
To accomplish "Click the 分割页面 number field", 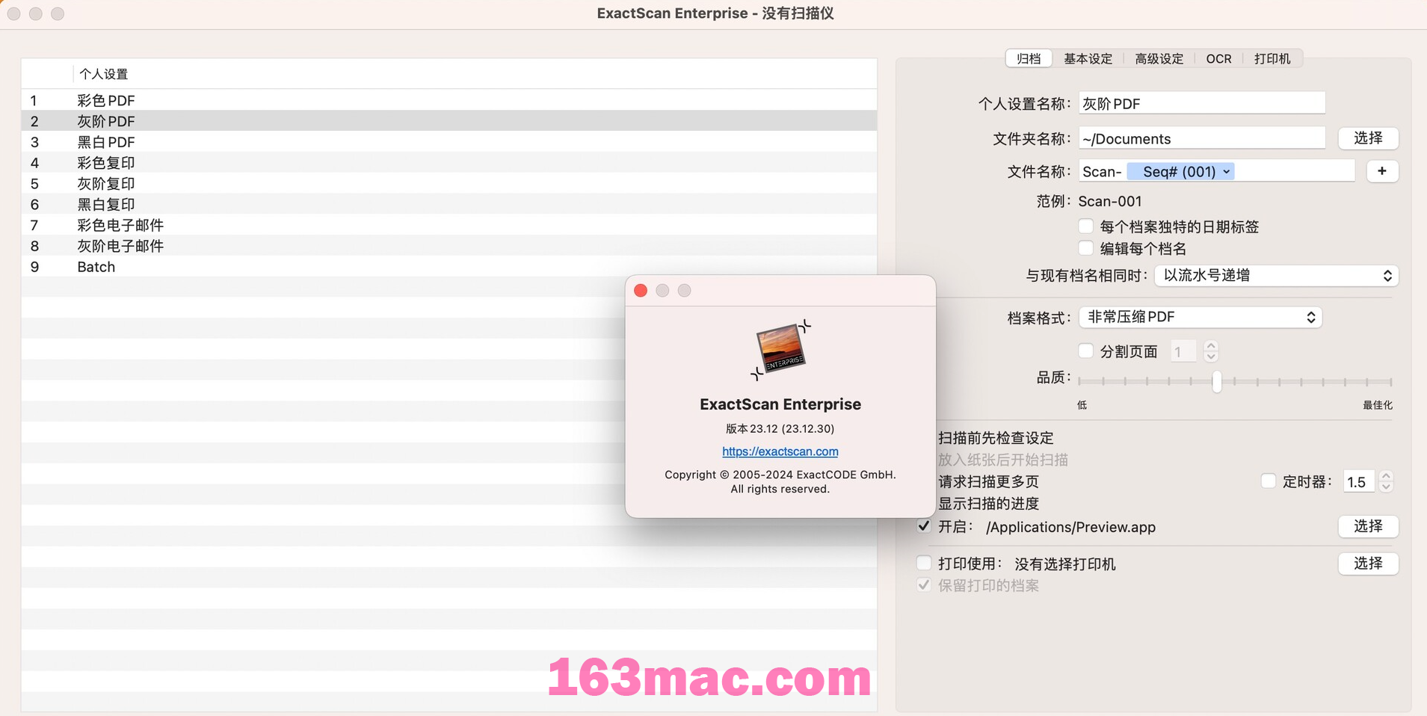I will coord(1182,351).
